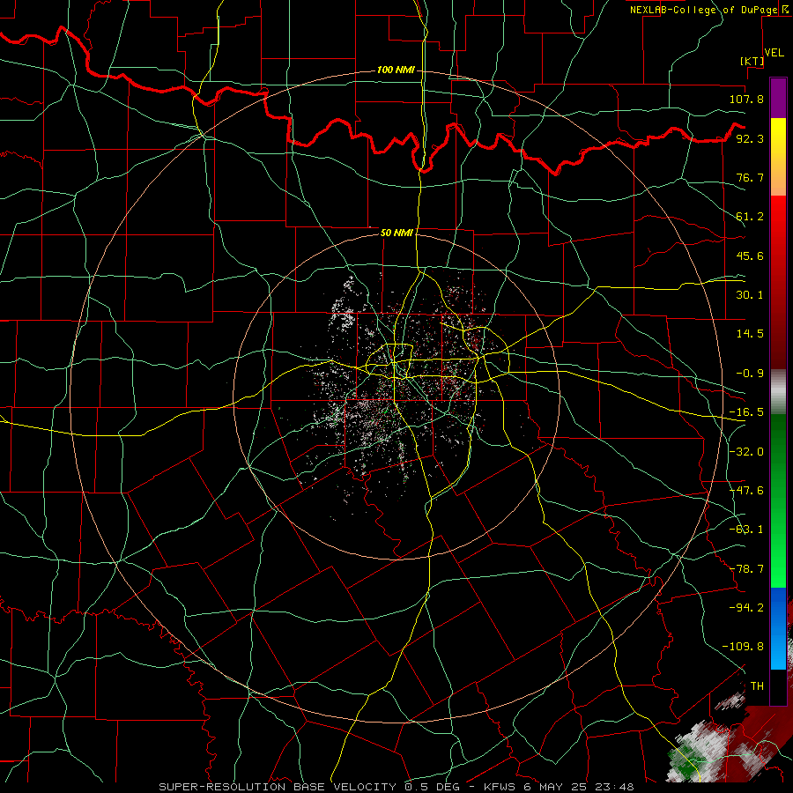
Task: Click the -32.0 velocity scale value
Action: click(746, 452)
